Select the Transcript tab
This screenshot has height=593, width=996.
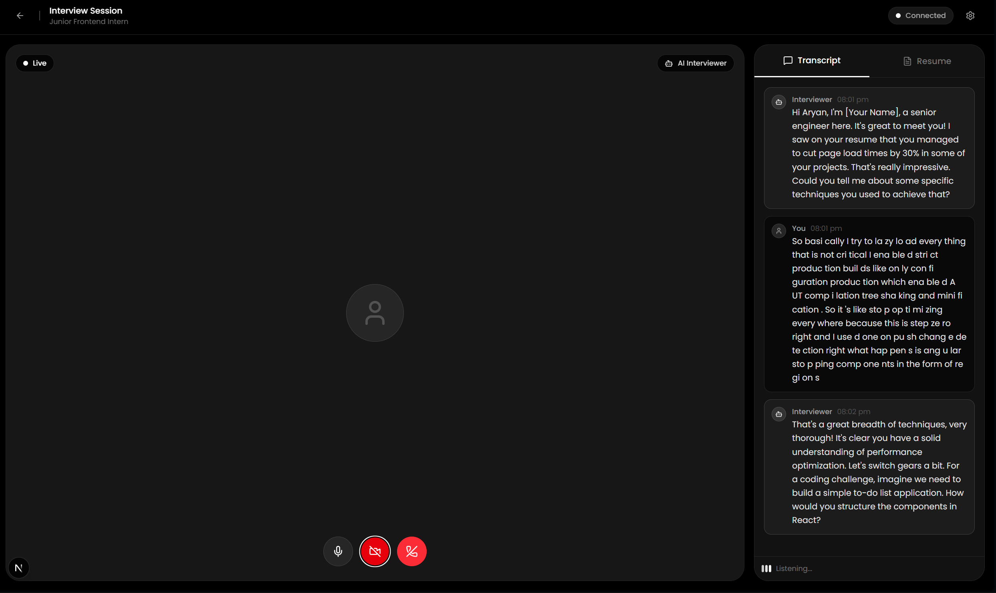coord(812,60)
